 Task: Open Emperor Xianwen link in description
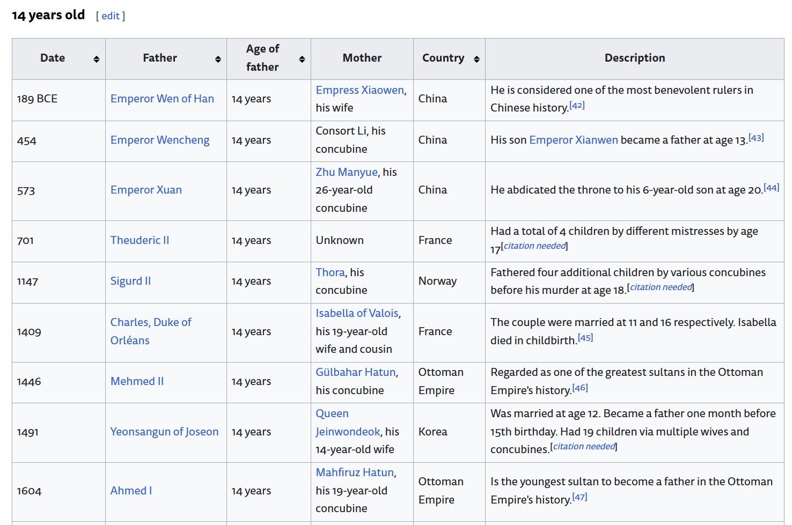(x=574, y=140)
